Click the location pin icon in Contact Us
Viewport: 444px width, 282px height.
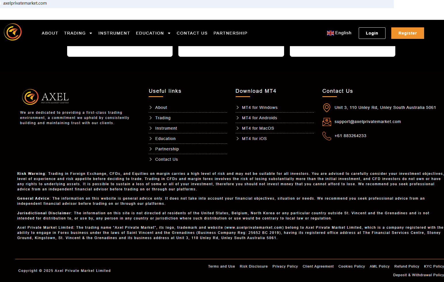[x=326, y=108]
